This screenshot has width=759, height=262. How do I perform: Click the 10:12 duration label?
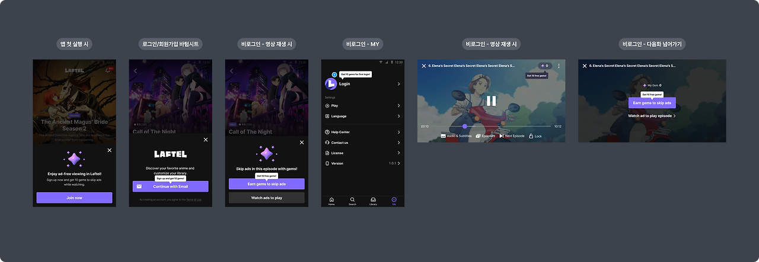click(x=557, y=127)
